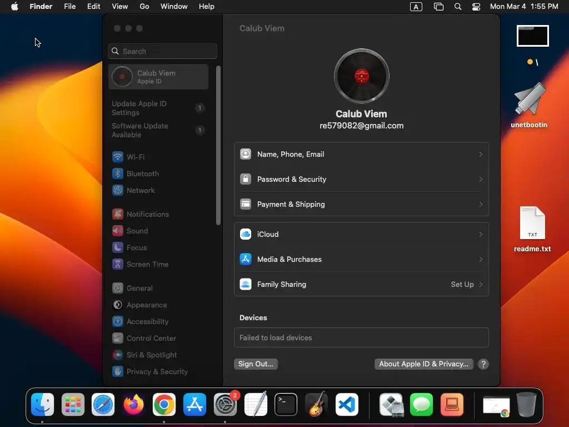Open Launchpad from the Dock
This screenshot has height=427, width=569.
tap(73, 405)
